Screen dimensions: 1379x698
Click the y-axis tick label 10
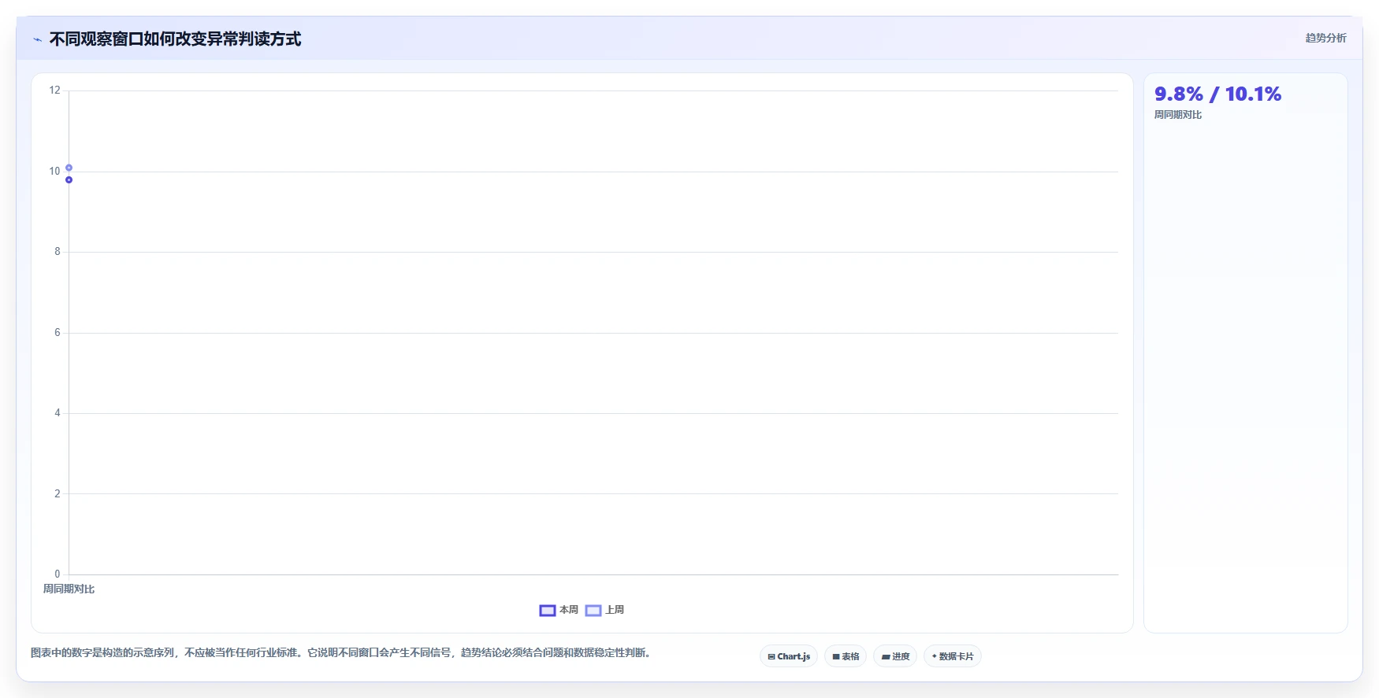tap(54, 172)
